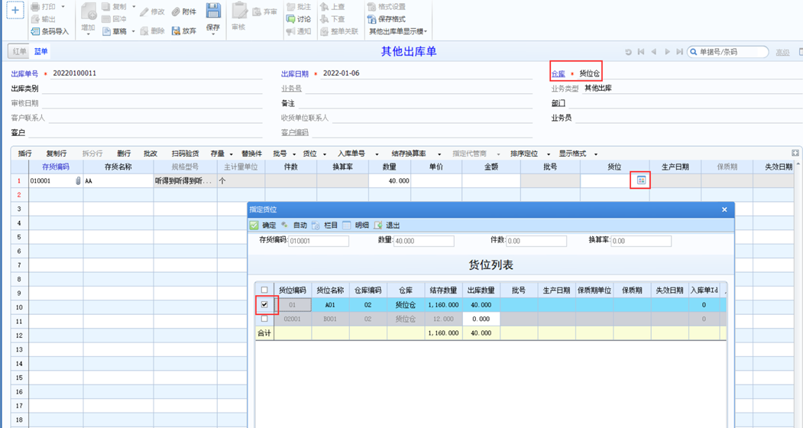Image resolution: width=803 pixels, height=428 pixels.
Task: Click 删行 in the grid toolbar
Action: pos(124,154)
